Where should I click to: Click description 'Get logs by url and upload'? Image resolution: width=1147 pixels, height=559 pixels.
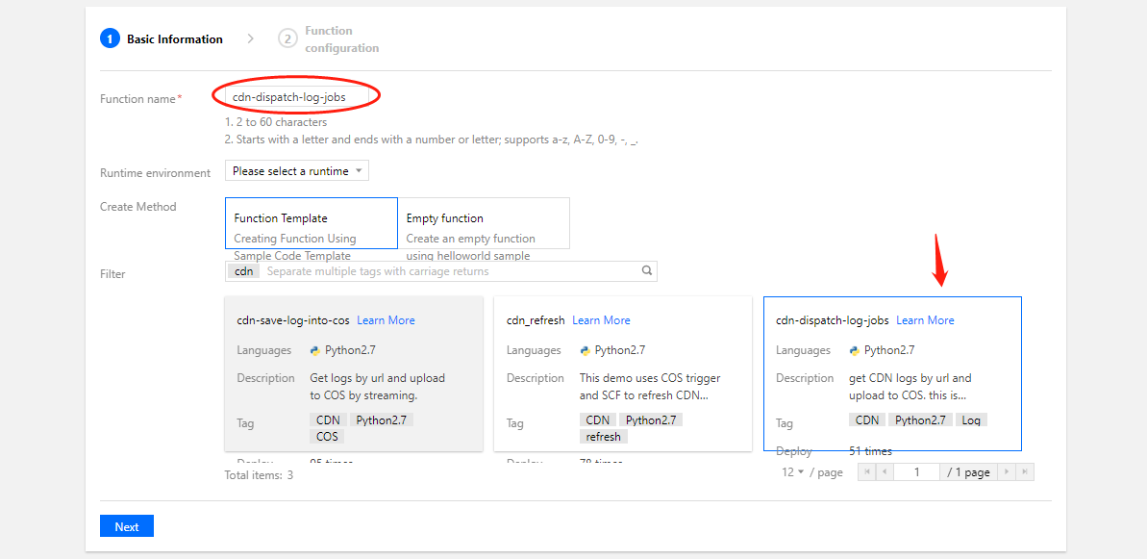[378, 378]
